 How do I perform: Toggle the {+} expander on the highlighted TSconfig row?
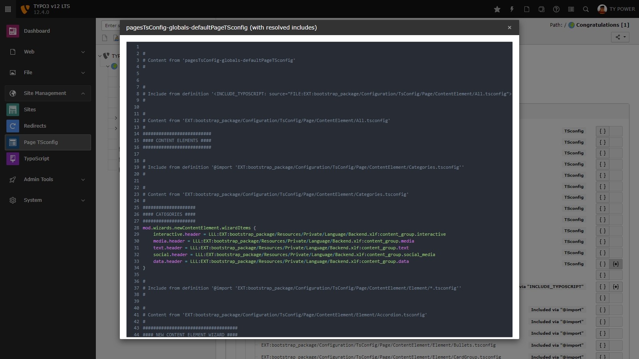(615, 264)
